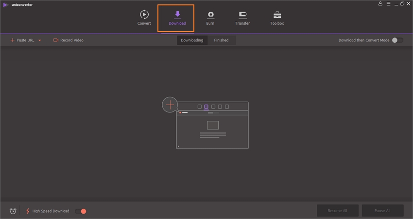
Task: Expand the Paste URL dropdown arrow
Action: (x=40, y=40)
